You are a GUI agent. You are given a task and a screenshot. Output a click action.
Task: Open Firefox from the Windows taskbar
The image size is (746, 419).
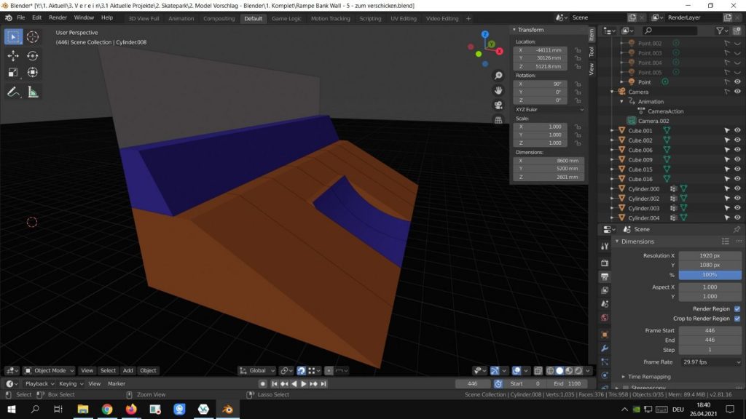[x=130, y=410]
